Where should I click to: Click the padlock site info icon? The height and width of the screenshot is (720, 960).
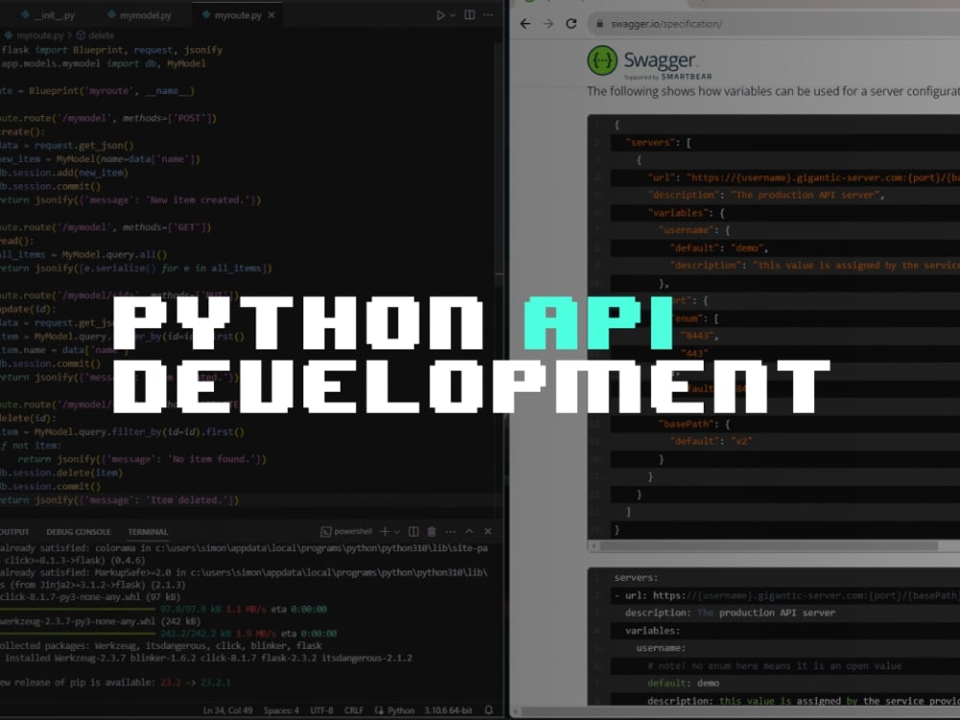(x=600, y=24)
